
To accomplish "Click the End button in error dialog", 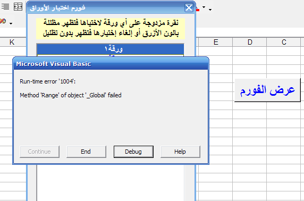I will click(86, 152).
